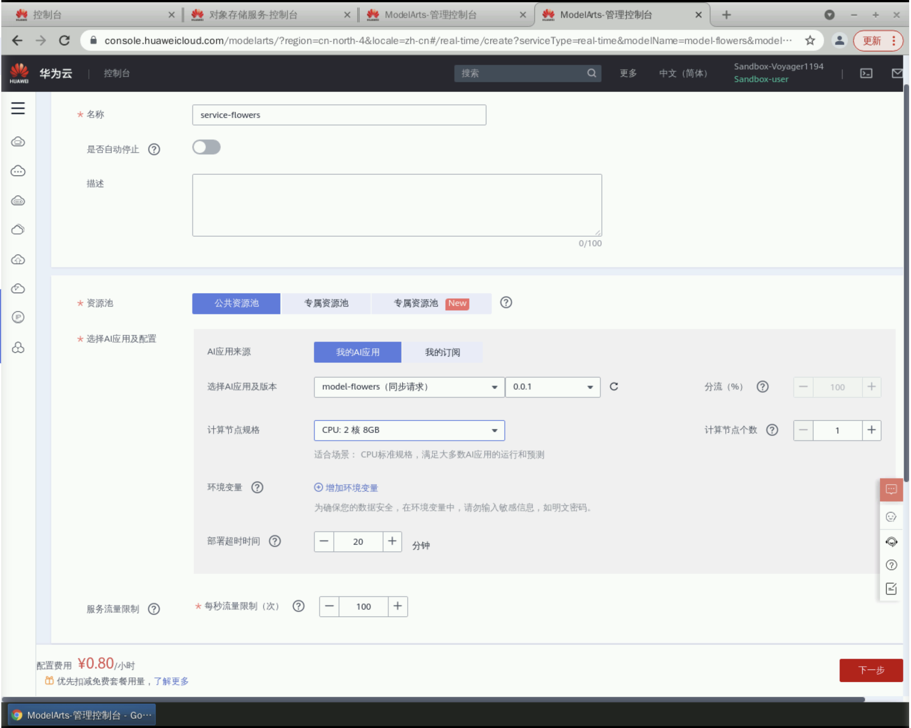911x728 pixels.
Task: Click the 增加环境变量 link
Action: click(x=351, y=488)
